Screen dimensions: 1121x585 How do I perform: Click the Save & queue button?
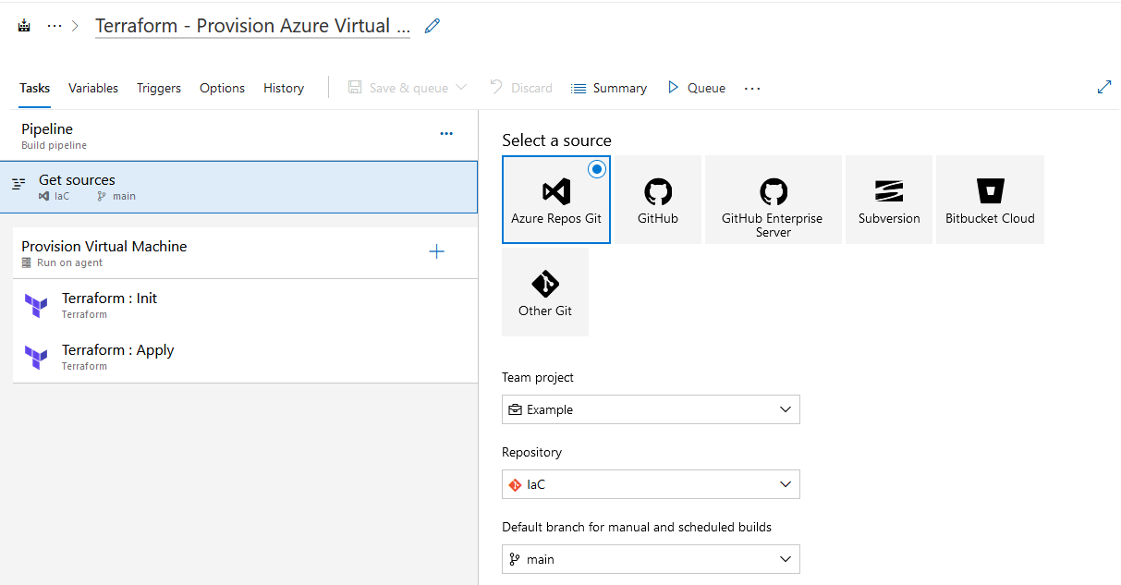coord(398,88)
